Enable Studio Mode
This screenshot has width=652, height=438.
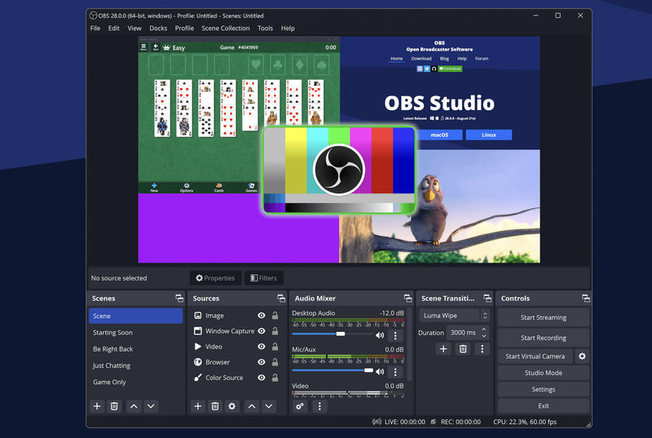[543, 373]
